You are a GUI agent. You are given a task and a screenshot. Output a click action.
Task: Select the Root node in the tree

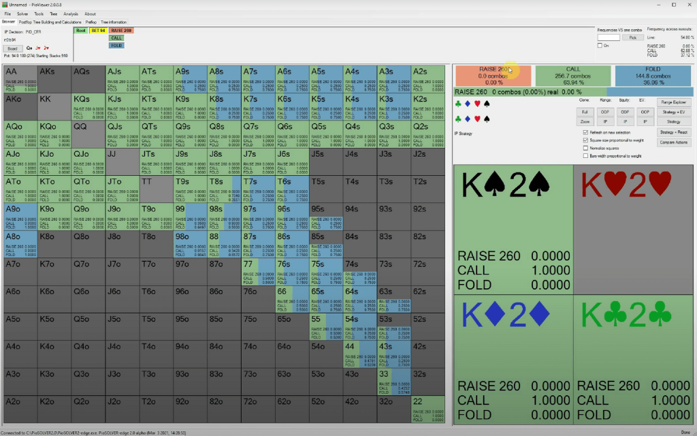[81, 31]
